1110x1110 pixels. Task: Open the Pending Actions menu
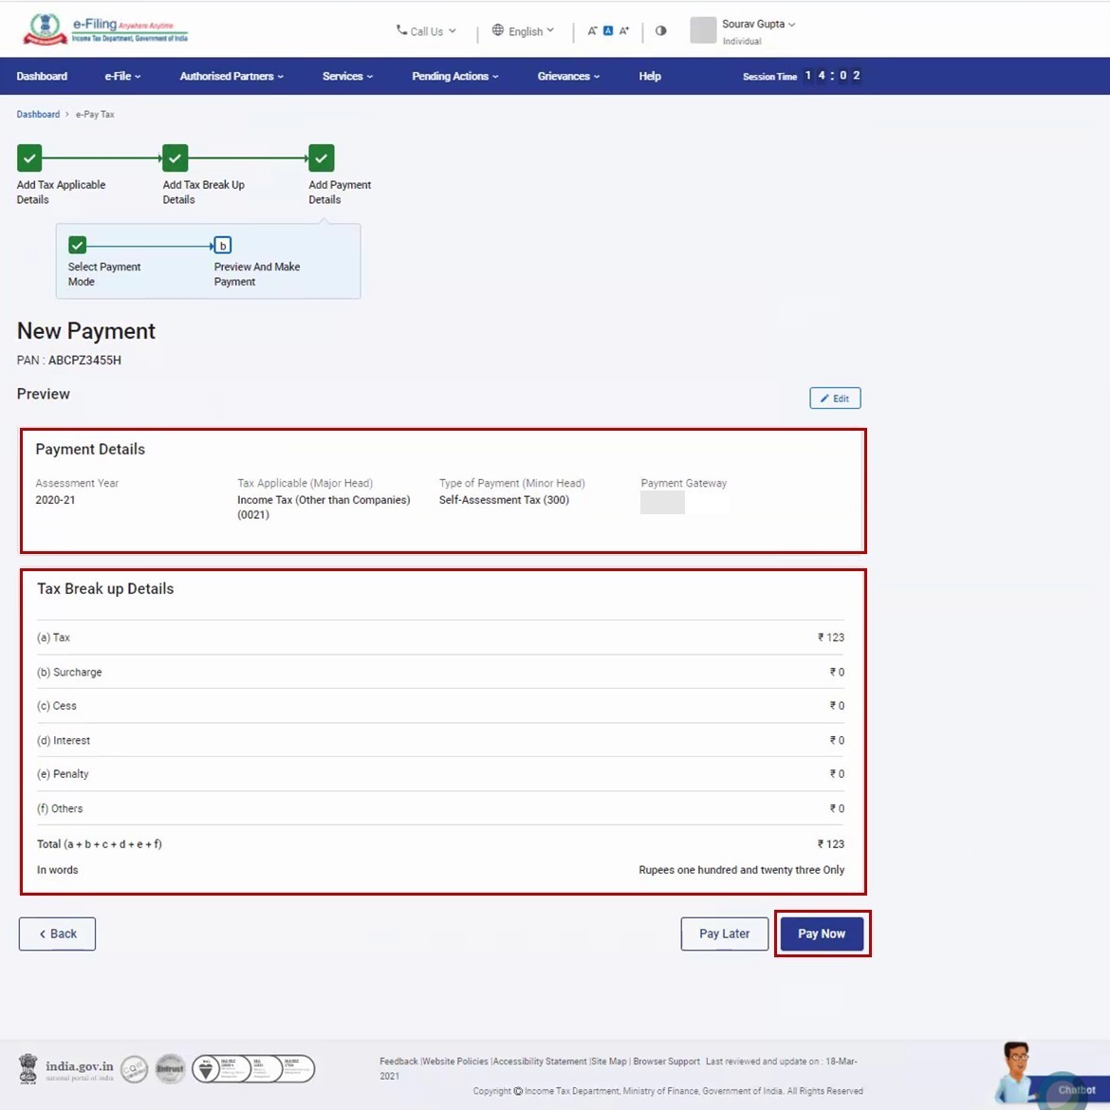(454, 76)
